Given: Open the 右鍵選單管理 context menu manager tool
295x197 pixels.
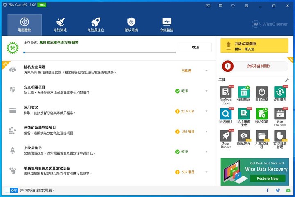Looking at the screenshot, I should tap(280, 136).
